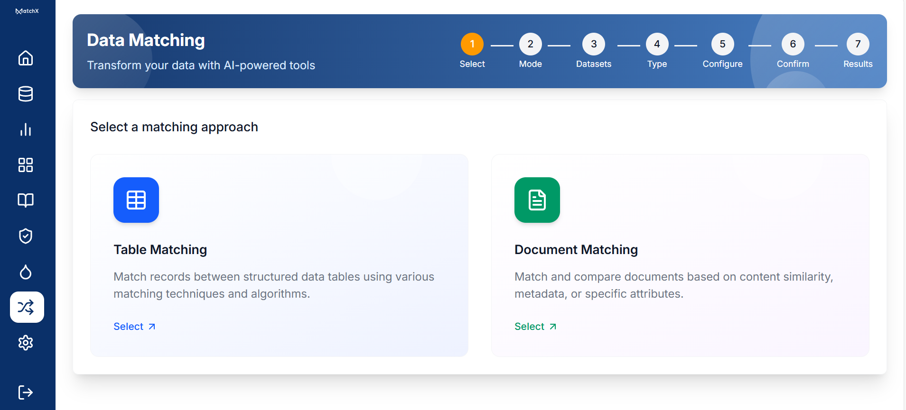Click the Select link under Table Matching
The height and width of the screenshot is (410, 906).
[x=135, y=327]
